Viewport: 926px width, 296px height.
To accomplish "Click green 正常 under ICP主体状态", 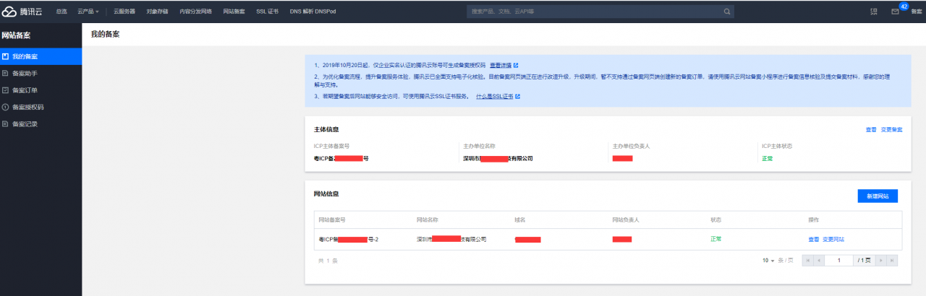I will pyautogui.click(x=767, y=158).
